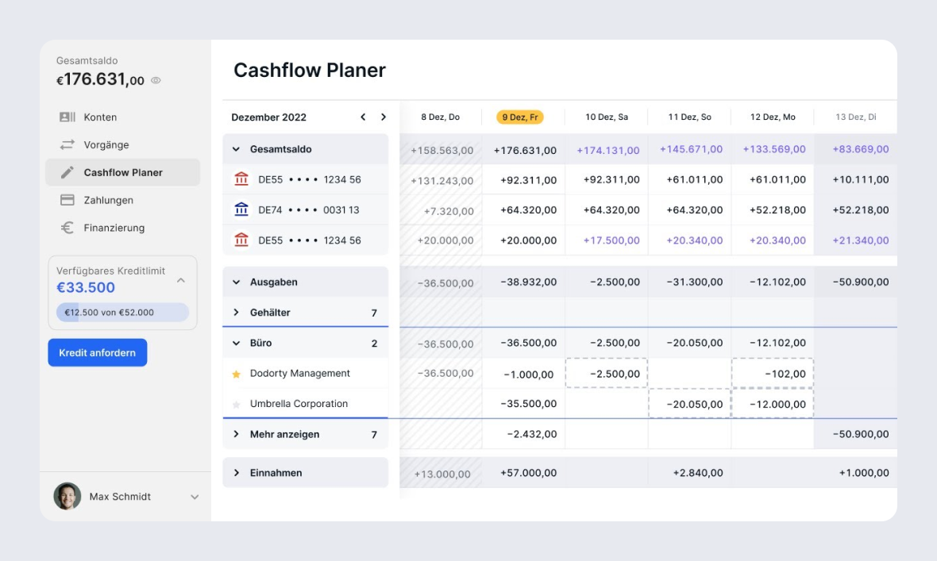Image resolution: width=937 pixels, height=561 pixels.
Task: Open the Konten section icon
Action: [67, 117]
